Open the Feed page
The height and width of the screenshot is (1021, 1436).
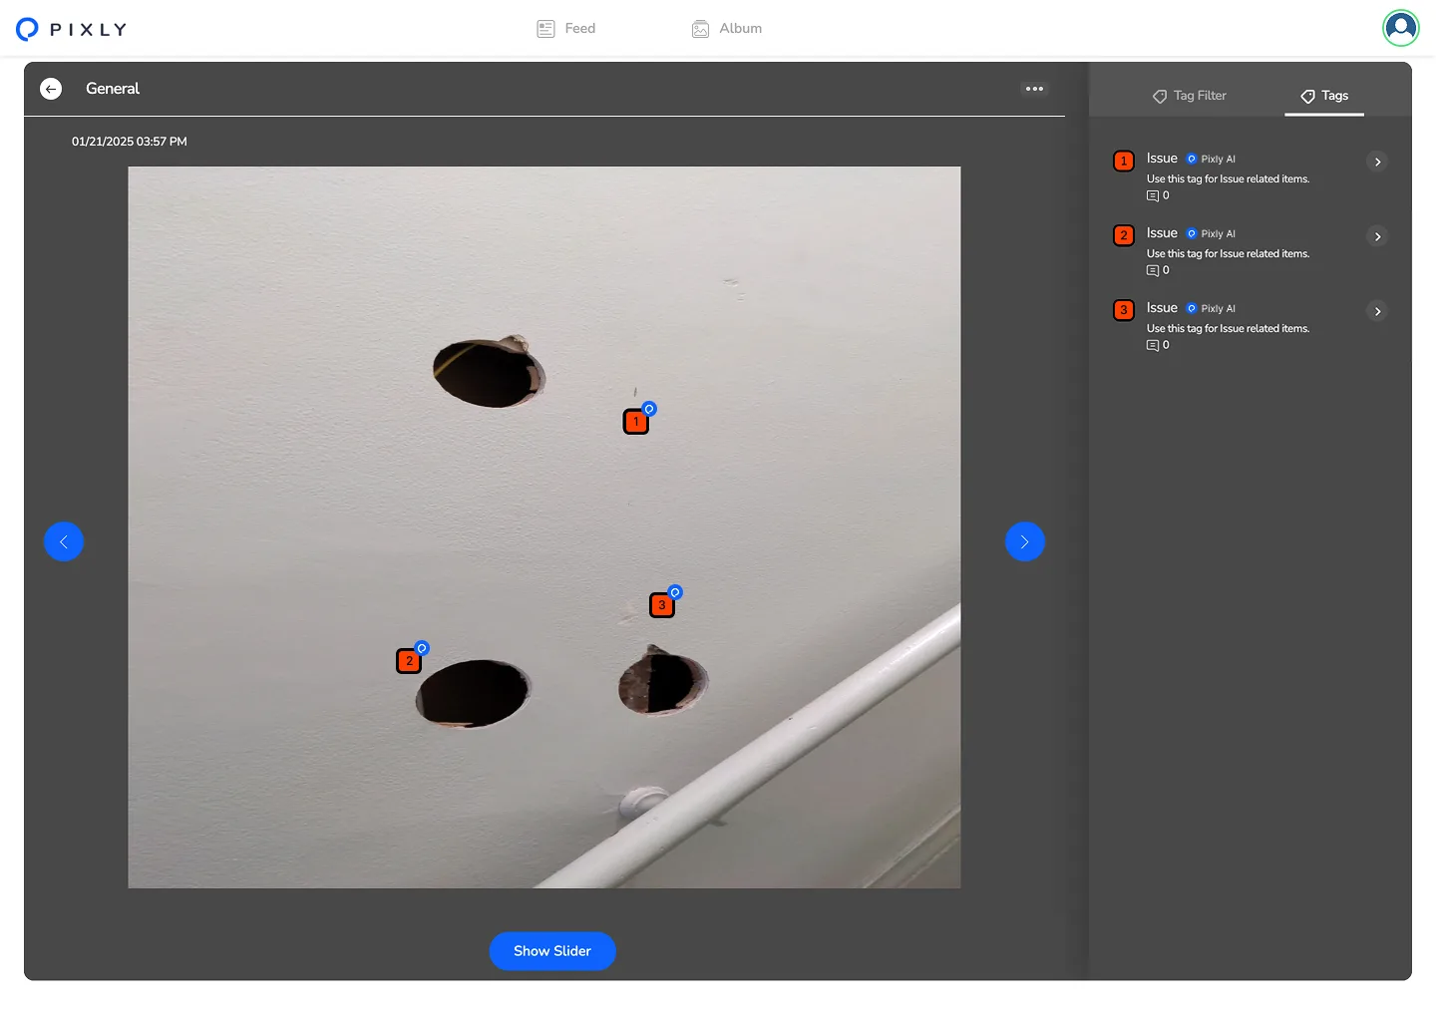click(565, 29)
